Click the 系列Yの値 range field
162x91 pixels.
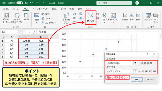click(119, 71)
